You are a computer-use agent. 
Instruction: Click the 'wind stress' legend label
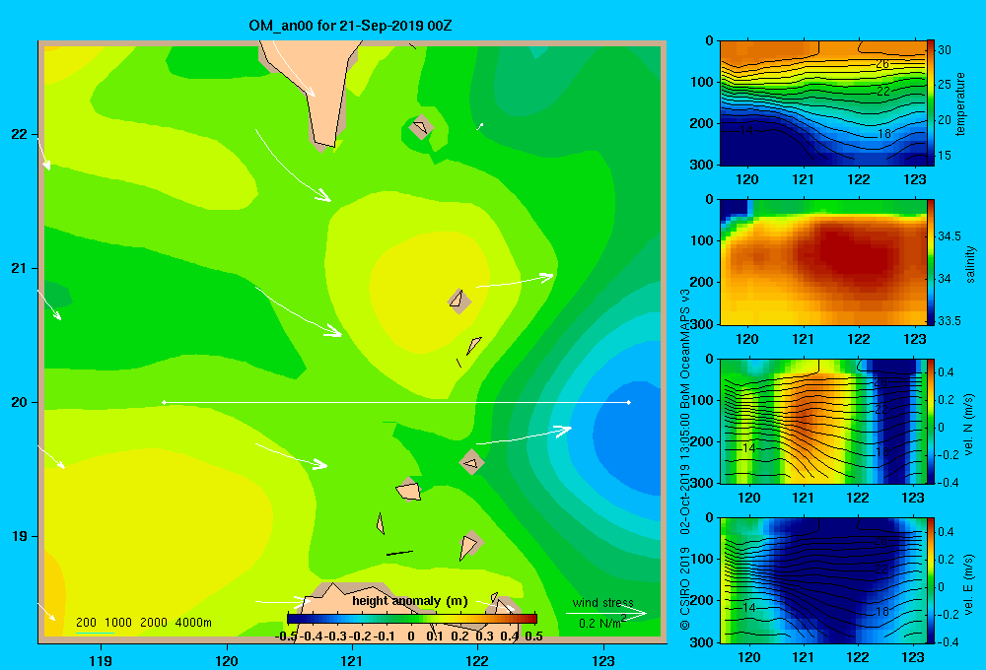point(602,602)
